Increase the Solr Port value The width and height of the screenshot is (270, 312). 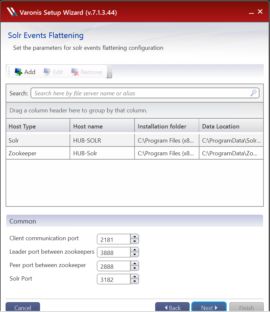coord(135,277)
